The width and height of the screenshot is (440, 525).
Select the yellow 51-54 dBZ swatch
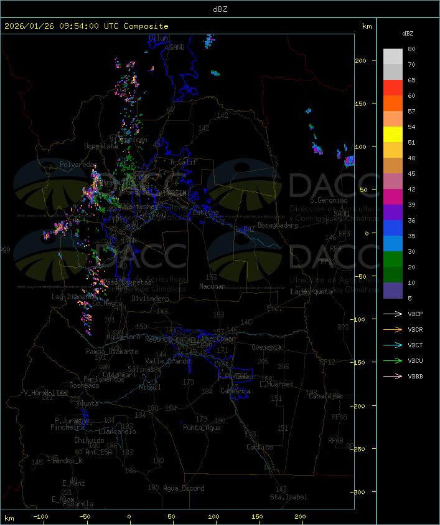point(393,135)
